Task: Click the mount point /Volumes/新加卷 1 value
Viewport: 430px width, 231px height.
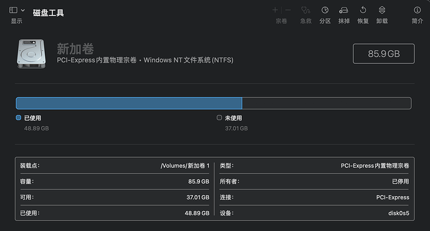Action: (185, 166)
